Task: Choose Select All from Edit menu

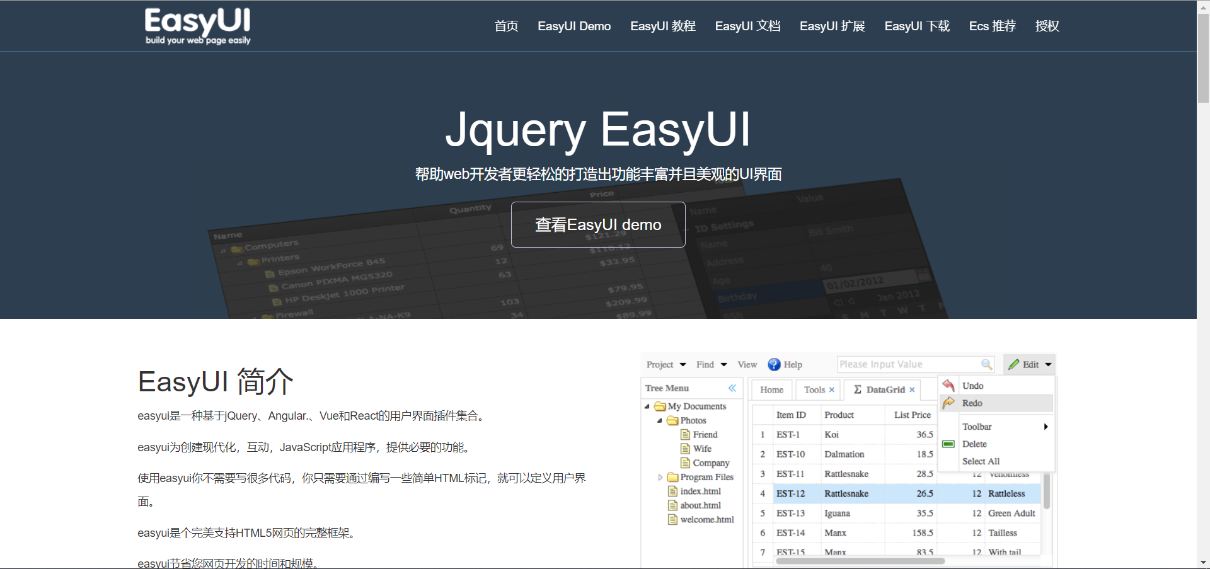Action: 996,461
